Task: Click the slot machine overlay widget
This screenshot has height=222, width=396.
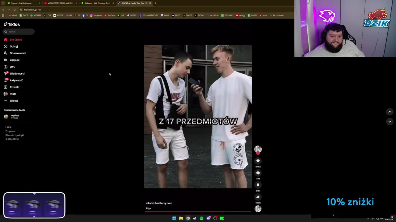Action: click(x=34, y=205)
